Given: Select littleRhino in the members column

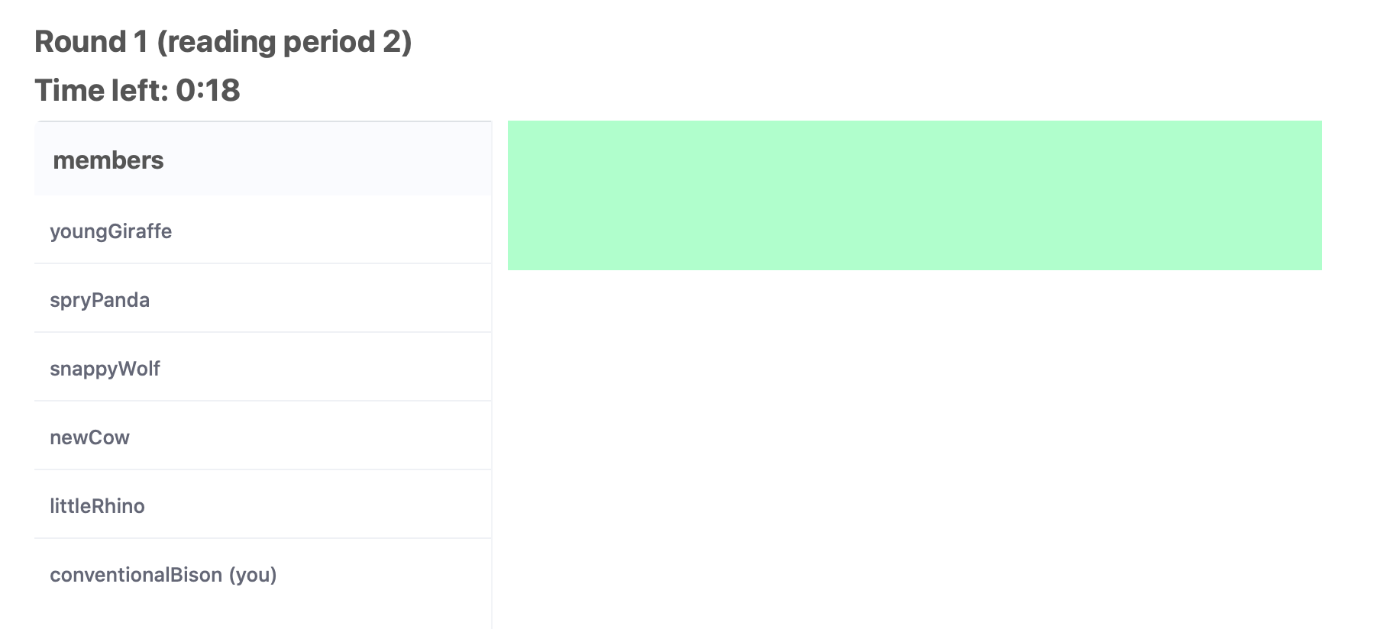Looking at the screenshot, I should point(97,505).
